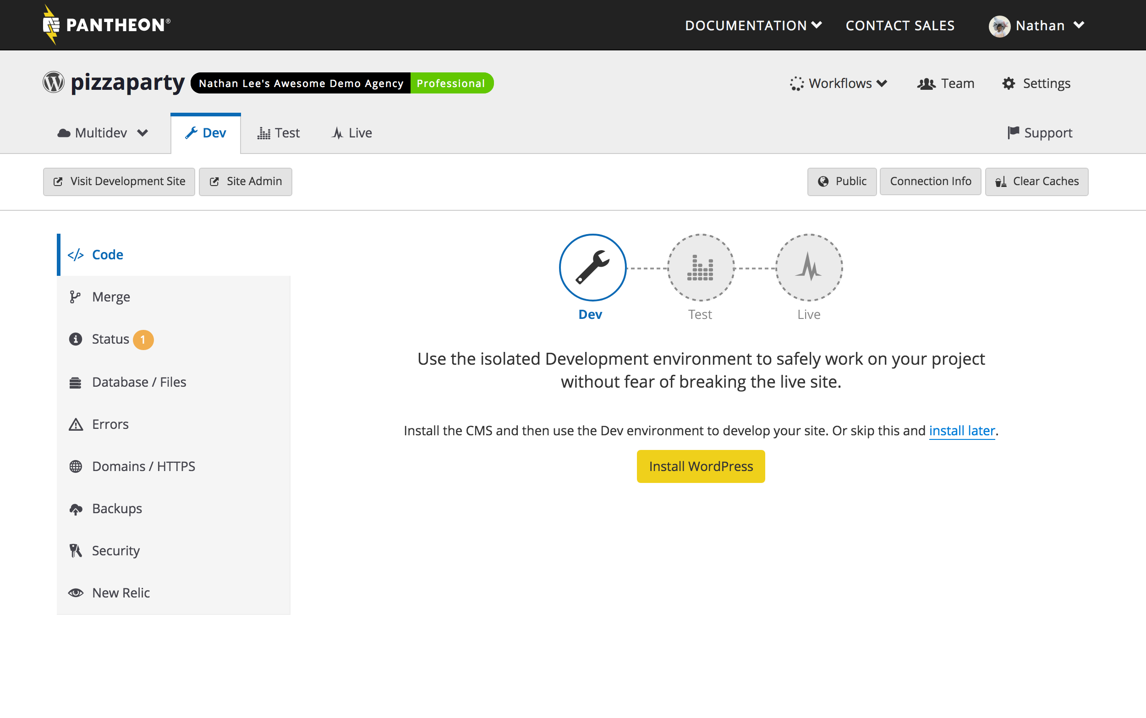
Task: Click the yellow Install WordPress button
Action: coord(701,466)
